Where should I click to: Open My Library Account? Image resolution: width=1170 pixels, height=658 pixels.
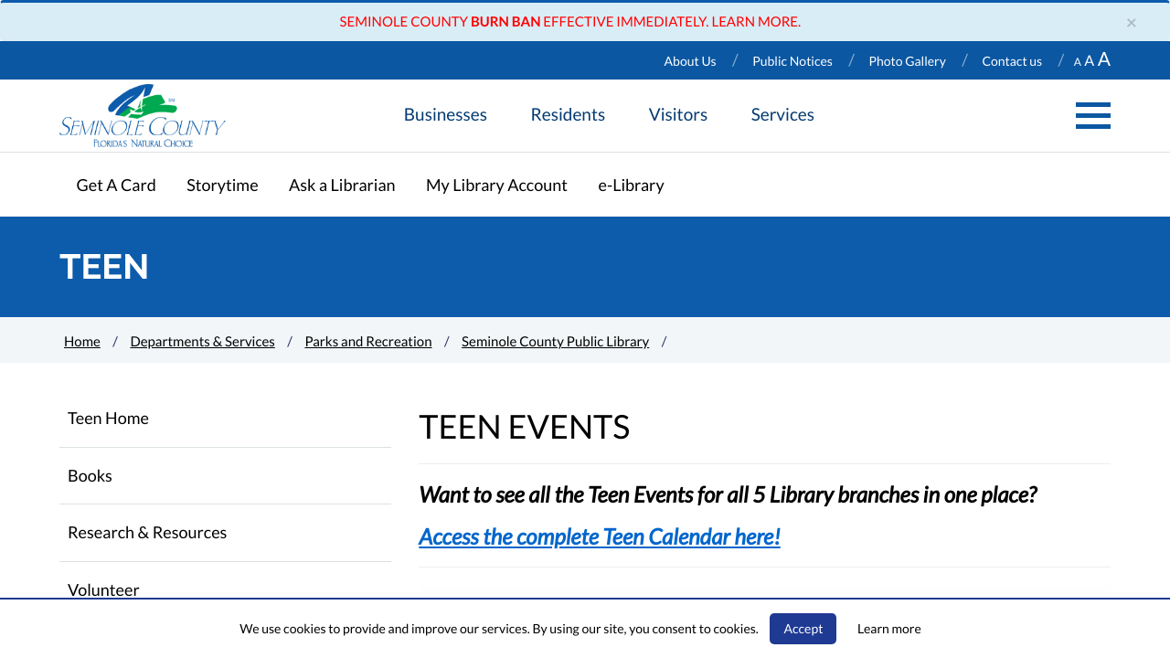[x=496, y=185]
